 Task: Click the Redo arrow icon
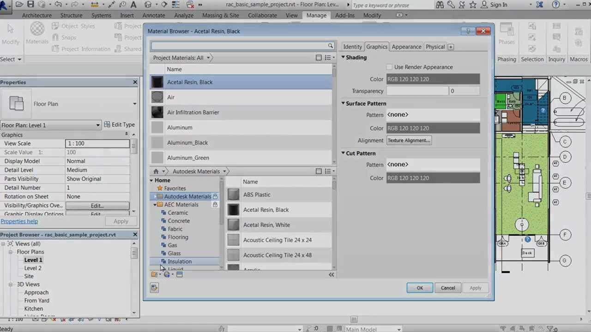(75, 4)
